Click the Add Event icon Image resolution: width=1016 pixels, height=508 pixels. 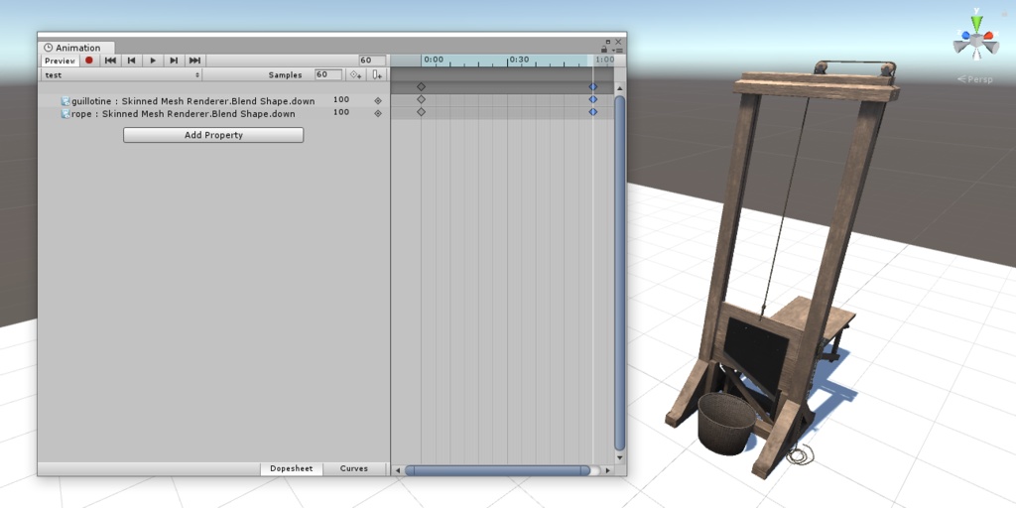[377, 75]
